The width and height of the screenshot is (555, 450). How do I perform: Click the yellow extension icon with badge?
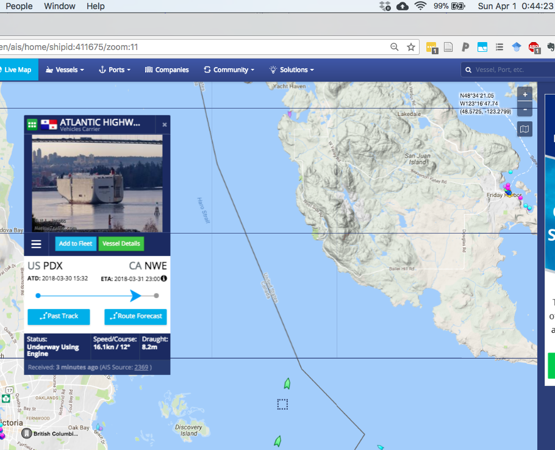[432, 48]
